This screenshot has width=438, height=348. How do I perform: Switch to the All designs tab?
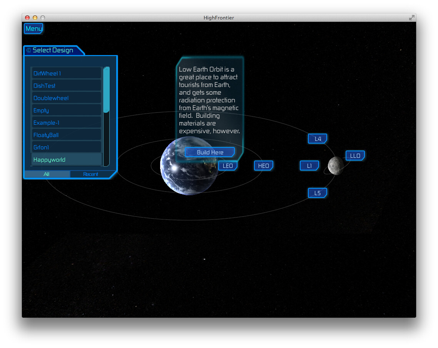[x=46, y=174]
